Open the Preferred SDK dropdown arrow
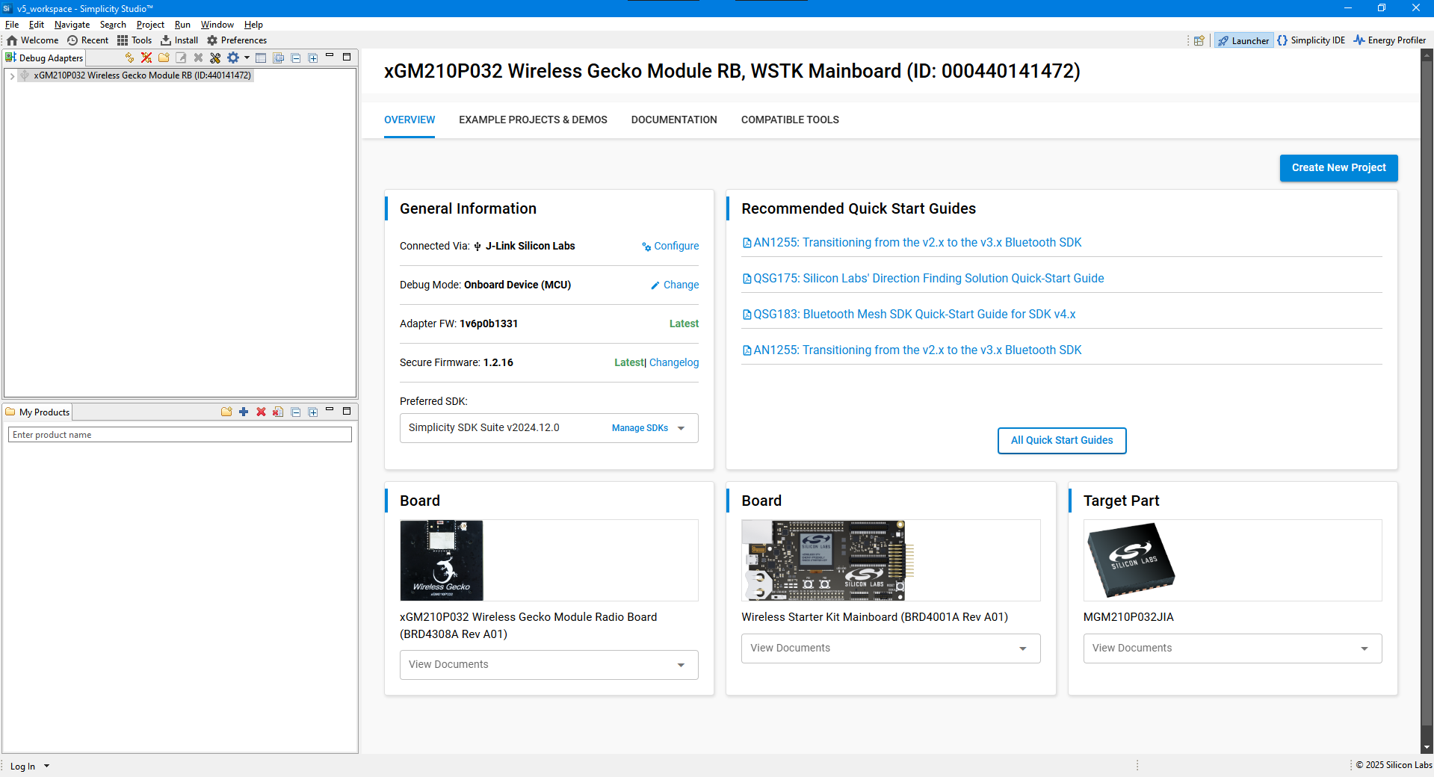This screenshot has width=1434, height=777. pos(681,428)
